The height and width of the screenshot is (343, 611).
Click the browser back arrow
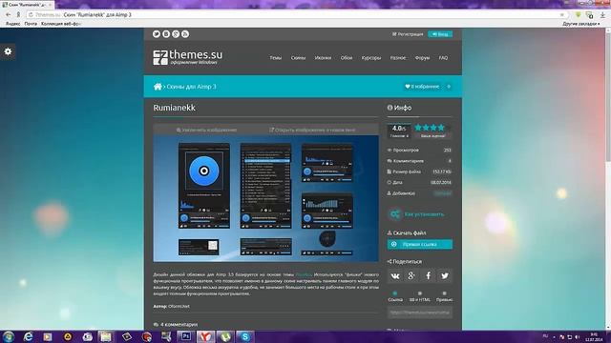pos(9,14)
